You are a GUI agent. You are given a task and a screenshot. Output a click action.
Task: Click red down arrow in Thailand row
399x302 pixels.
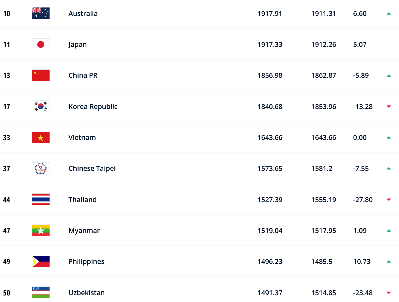388,199
